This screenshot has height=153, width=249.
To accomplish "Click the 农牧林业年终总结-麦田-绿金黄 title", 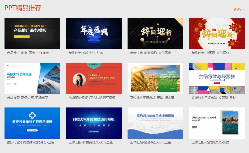I will point(152,98).
